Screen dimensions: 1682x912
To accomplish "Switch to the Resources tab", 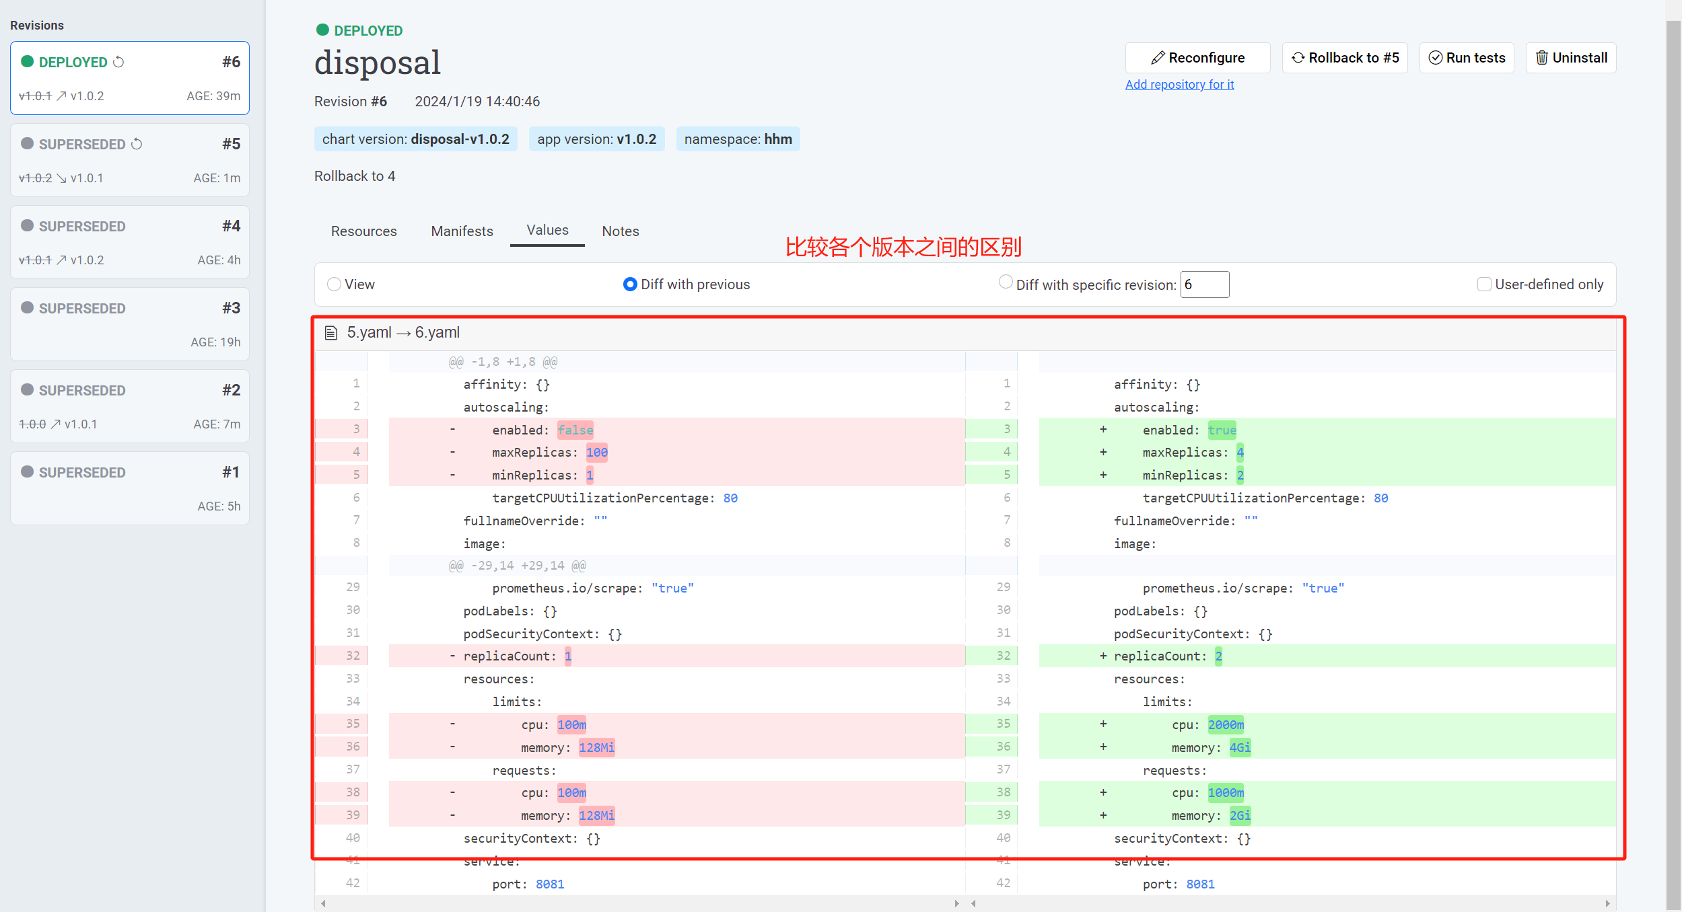I will tap(363, 231).
